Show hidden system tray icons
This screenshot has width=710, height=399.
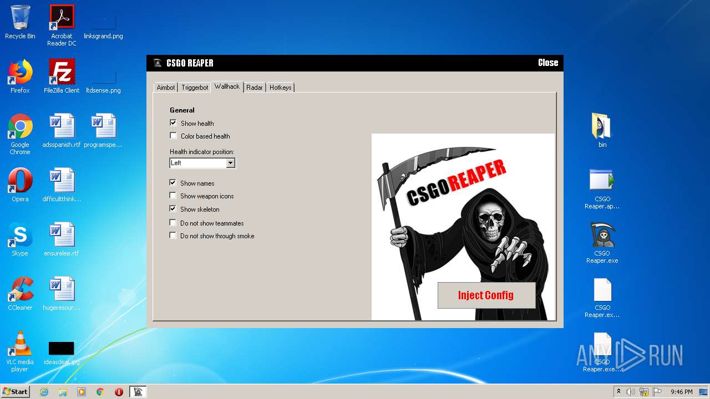coord(618,392)
